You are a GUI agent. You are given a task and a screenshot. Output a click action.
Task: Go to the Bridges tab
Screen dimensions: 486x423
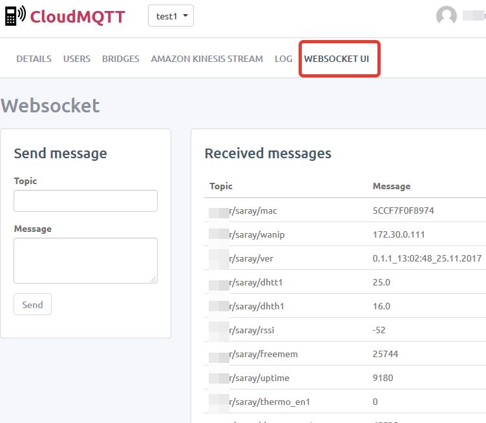click(121, 59)
